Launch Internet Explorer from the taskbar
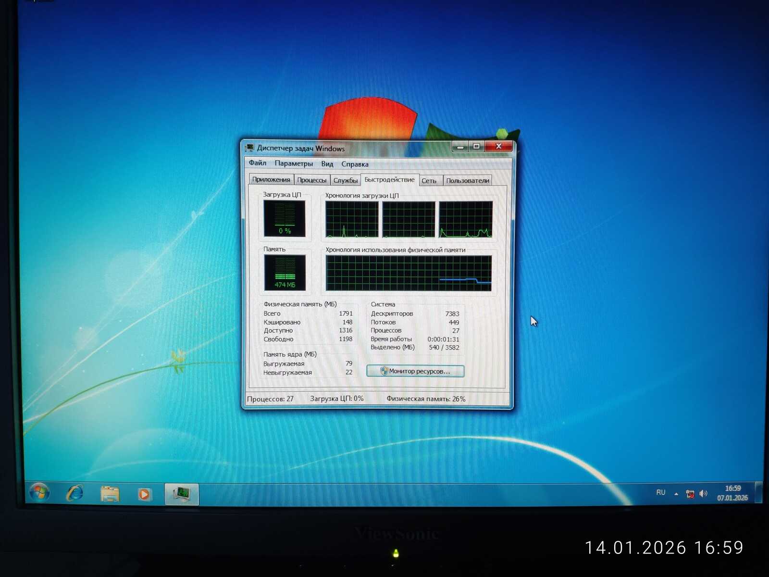769x577 pixels. click(75, 493)
